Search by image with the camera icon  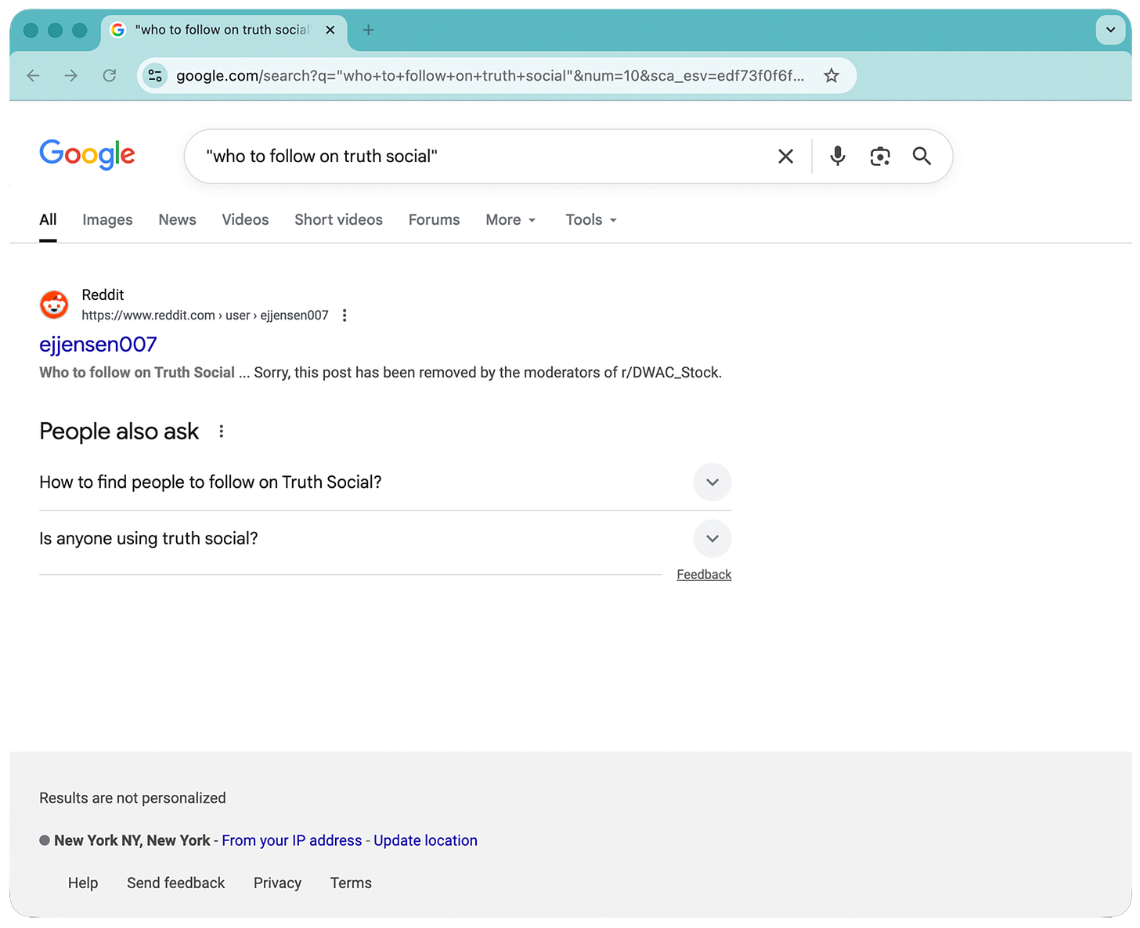tap(880, 156)
